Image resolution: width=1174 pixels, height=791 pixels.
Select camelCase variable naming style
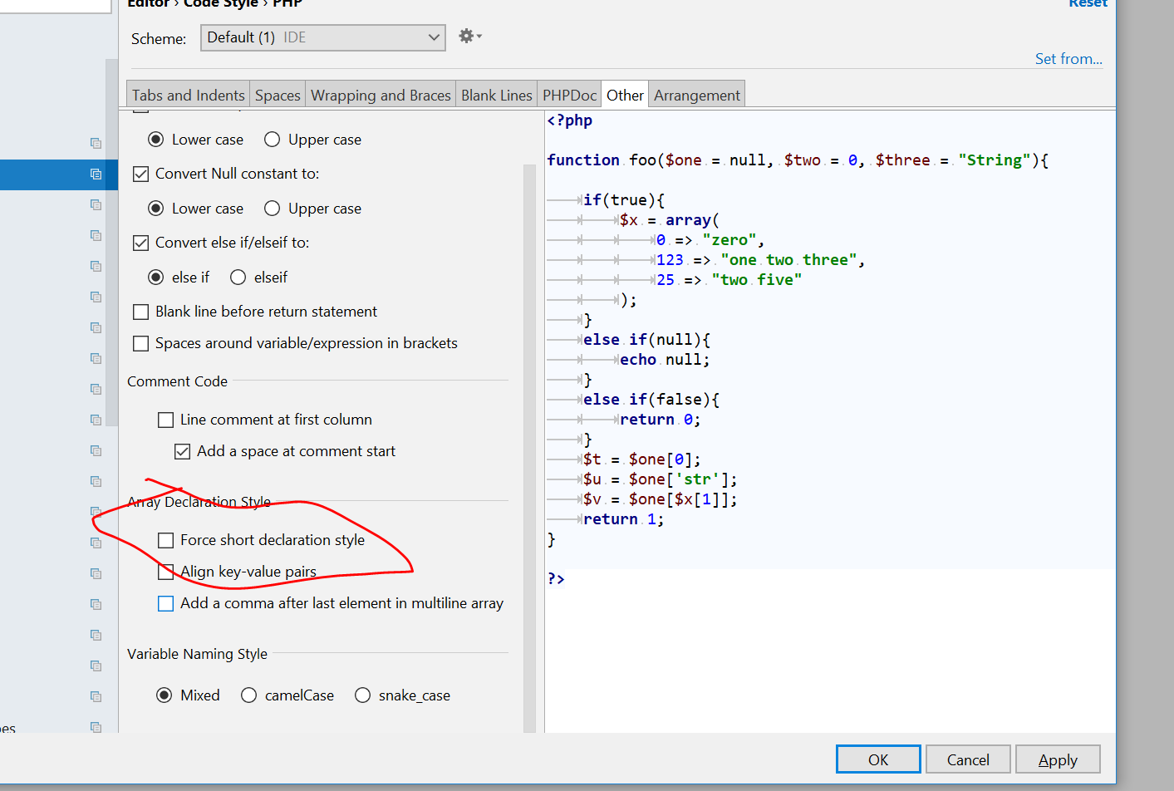click(249, 695)
